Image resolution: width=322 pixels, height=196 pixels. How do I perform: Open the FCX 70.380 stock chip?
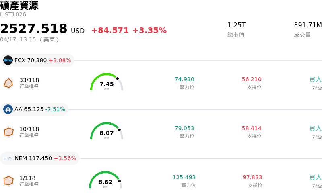(37, 60)
